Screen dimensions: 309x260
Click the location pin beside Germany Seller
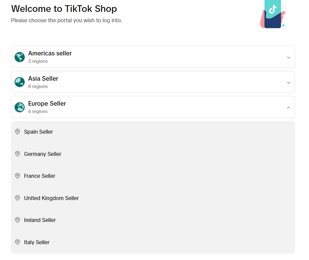pyautogui.click(x=18, y=154)
